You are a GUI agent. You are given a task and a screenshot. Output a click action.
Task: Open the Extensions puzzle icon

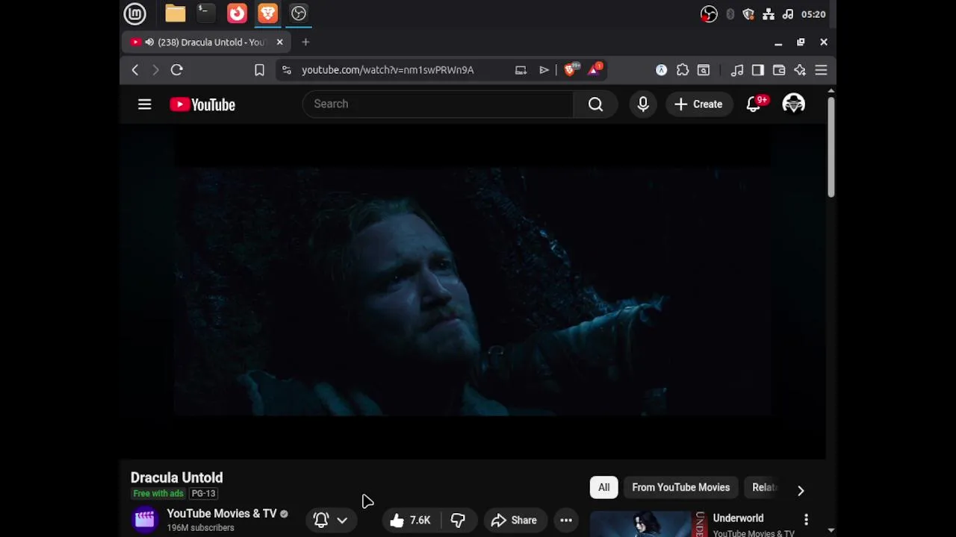[683, 70]
